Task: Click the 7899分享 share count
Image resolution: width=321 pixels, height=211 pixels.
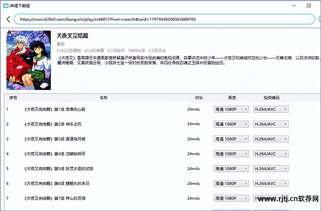Action: (136, 50)
